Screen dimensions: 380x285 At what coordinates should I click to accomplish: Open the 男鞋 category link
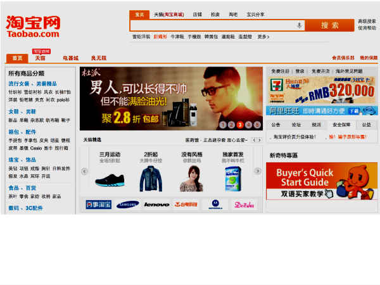click(x=31, y=111)
